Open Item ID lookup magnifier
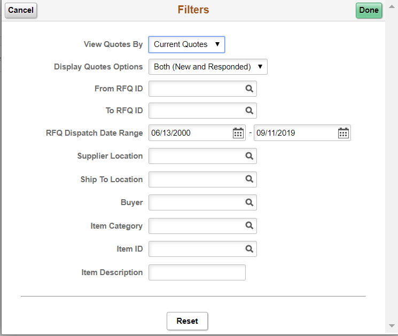Screen dimensions: 398x336 click(x=249, y=249)
